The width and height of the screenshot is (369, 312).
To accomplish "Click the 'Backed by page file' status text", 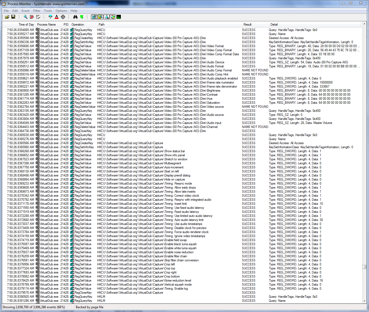I will (90, 307).
